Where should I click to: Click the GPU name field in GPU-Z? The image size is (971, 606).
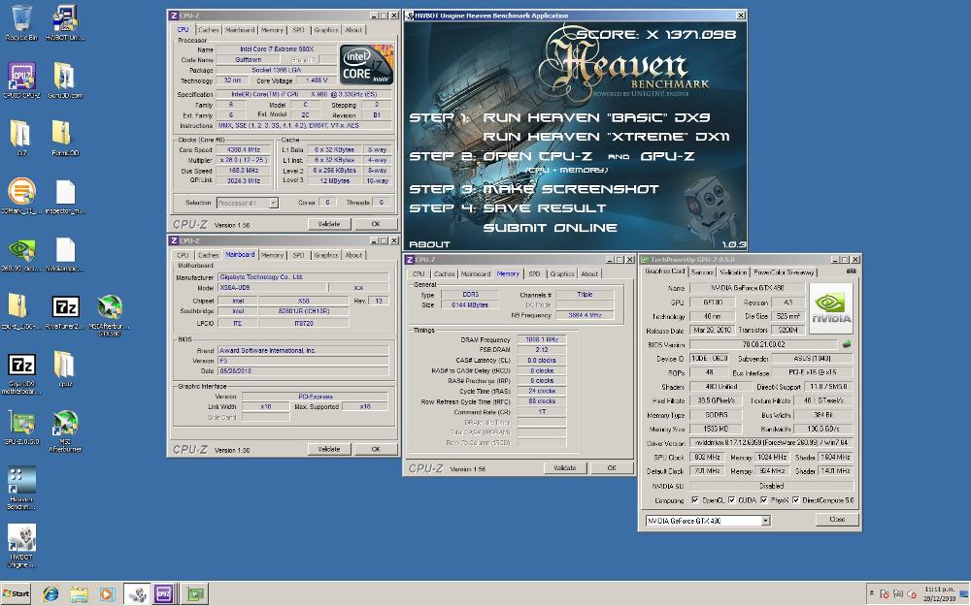(747, 288)
